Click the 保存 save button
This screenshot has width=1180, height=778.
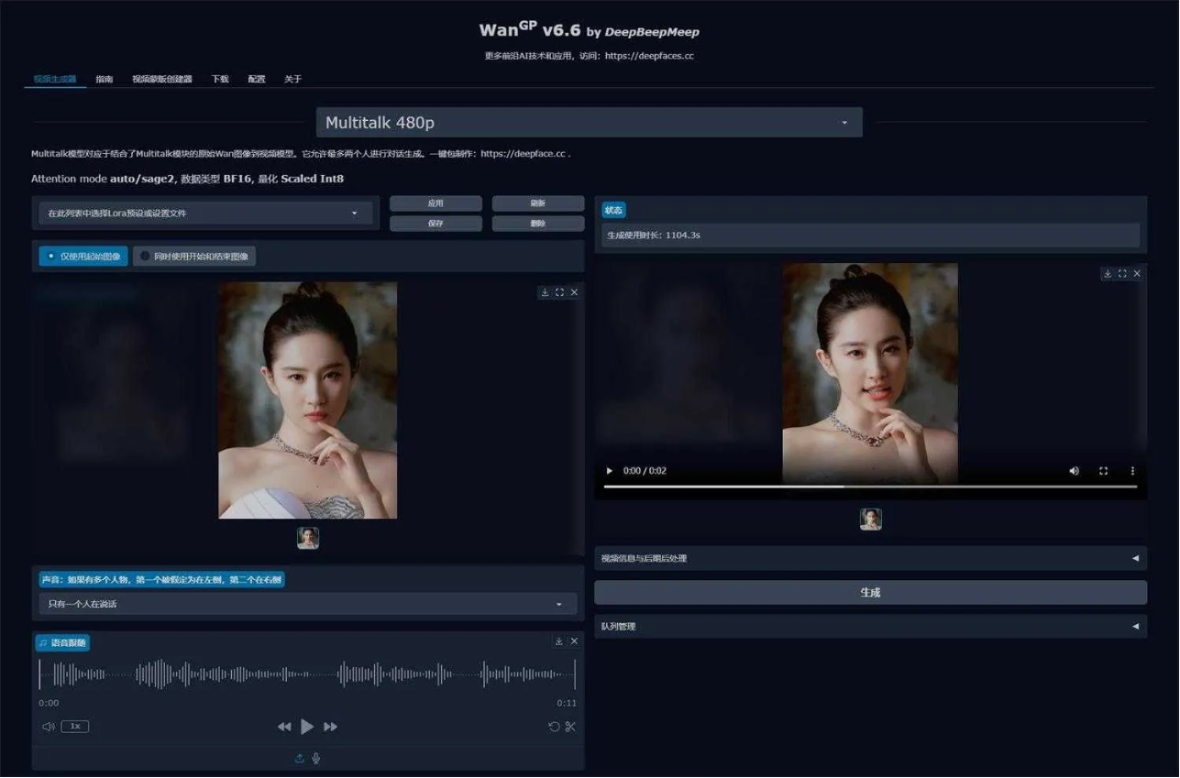pyautogui.click(x=436, y=224)
